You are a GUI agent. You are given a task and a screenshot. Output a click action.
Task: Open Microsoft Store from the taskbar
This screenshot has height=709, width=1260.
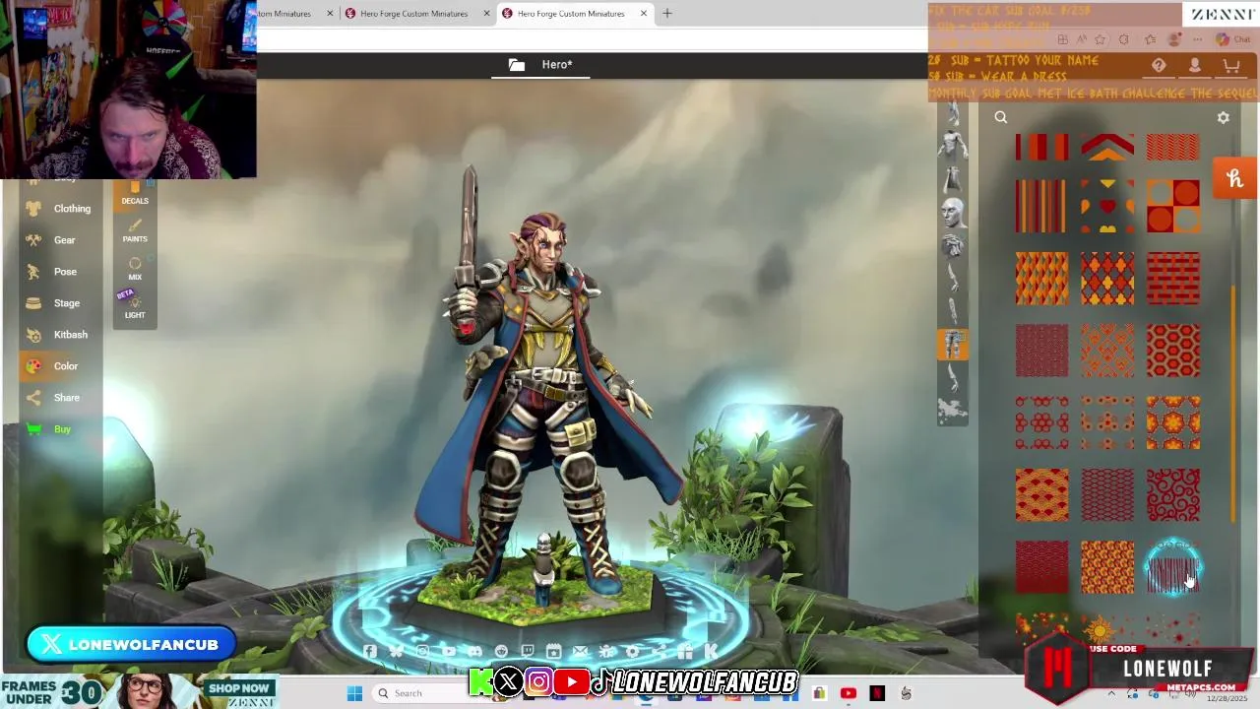pyautogui.click(x=819, y=693)
